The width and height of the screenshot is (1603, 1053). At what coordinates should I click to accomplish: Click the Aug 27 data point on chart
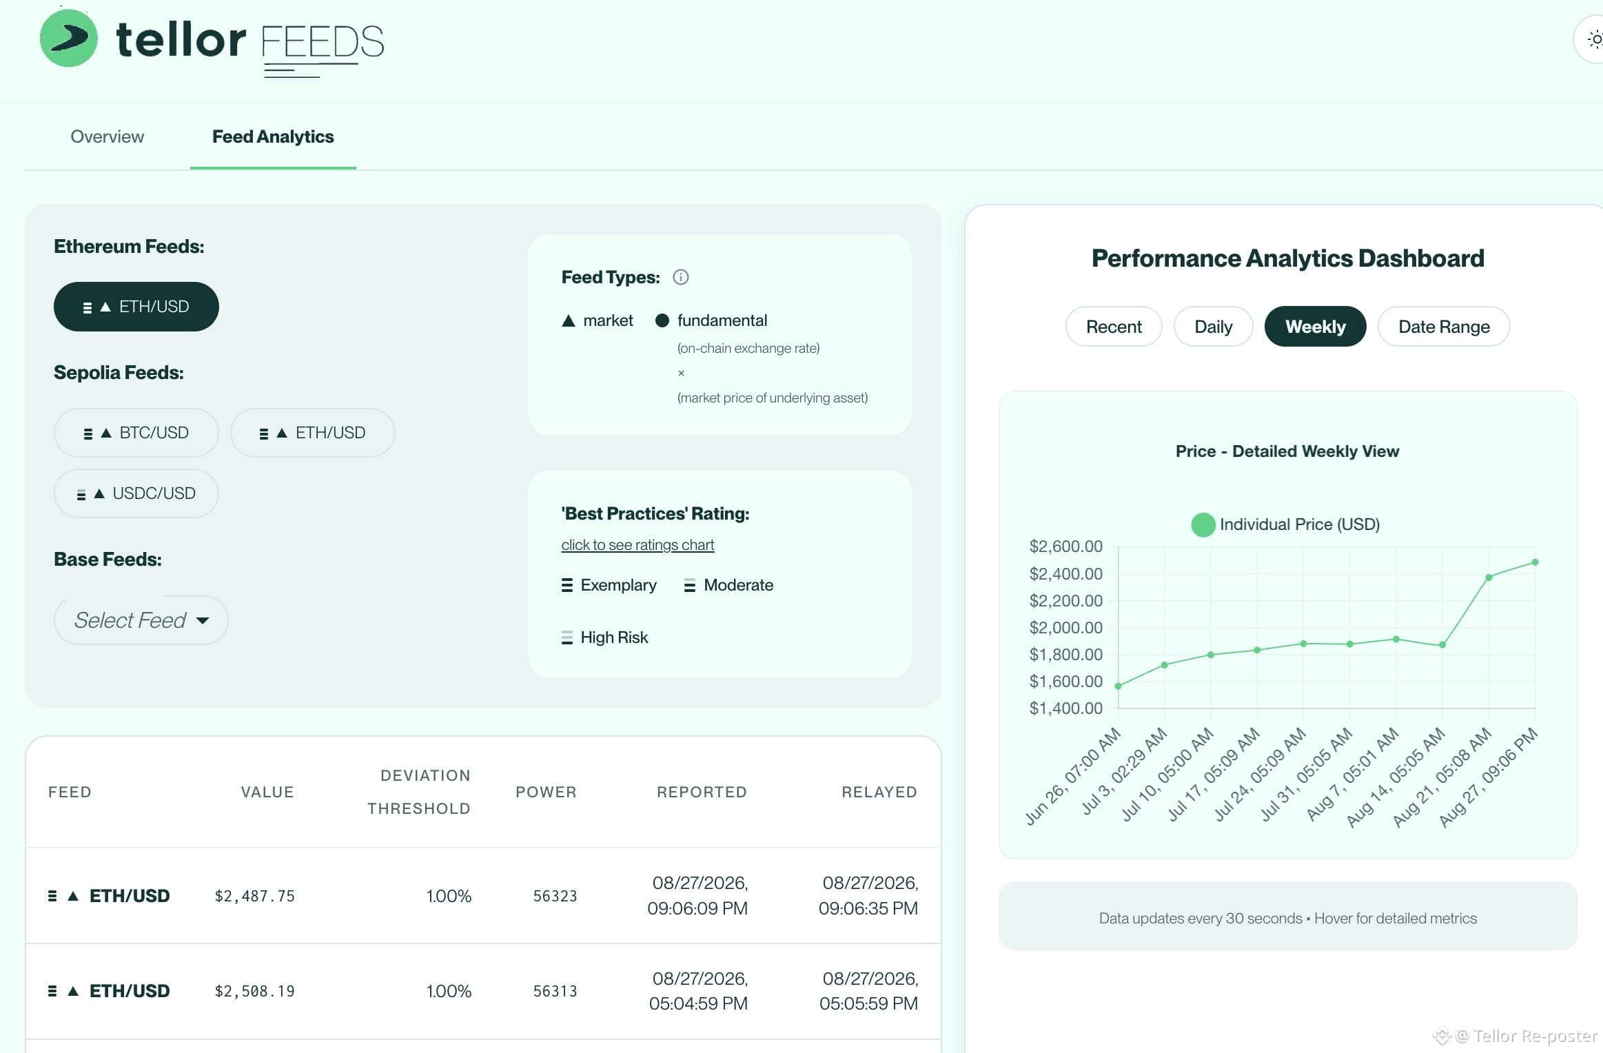1535,562
